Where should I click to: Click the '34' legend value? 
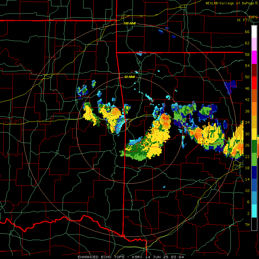247,123
